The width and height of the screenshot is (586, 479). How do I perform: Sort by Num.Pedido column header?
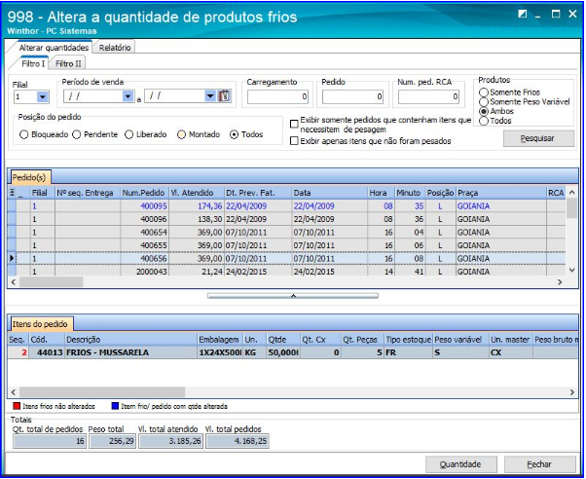(x=144, y=193)
